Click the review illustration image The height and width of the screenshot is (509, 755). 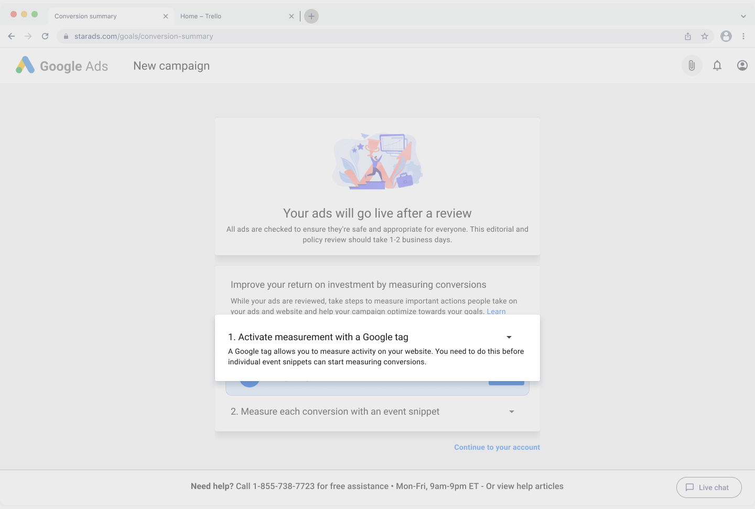[377, 161]
